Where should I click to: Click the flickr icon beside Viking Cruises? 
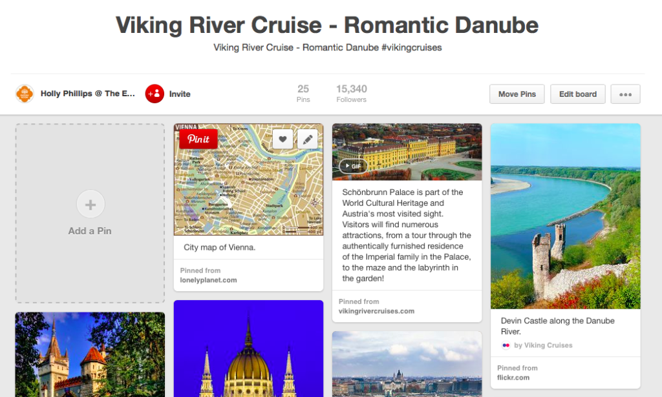[x=506, y=345]
